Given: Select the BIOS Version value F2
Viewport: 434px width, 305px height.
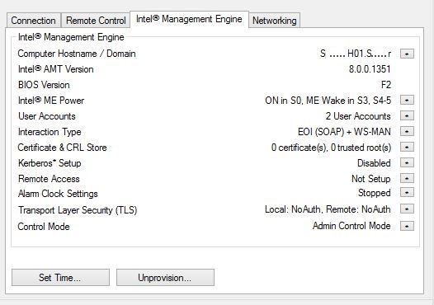Looking at the screenshot, I should click(x=386, y=85).
